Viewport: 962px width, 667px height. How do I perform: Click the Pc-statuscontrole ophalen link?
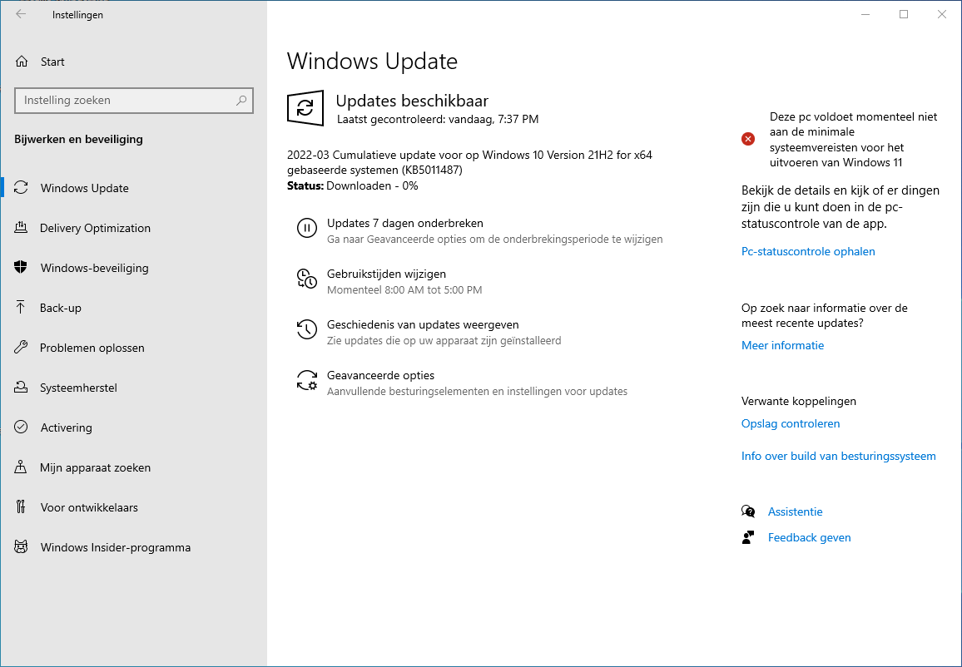(807, 251)
